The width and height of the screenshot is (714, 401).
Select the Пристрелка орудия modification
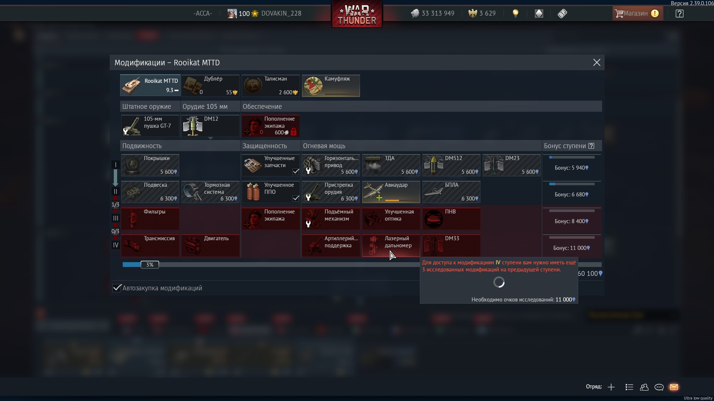(331, 192)
